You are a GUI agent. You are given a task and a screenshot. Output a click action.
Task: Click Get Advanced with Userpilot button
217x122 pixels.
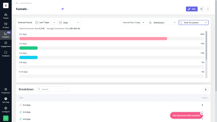click(186, 116)
